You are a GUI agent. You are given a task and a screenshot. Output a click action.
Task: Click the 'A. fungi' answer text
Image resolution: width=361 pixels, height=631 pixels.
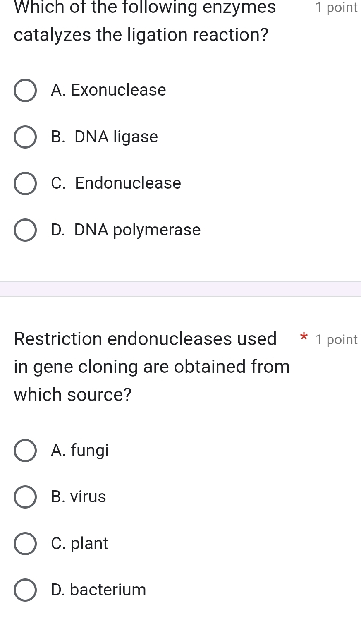[80, 450]
